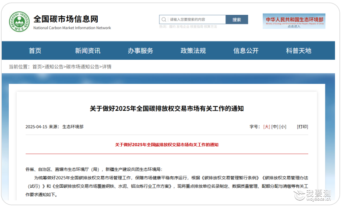Open the 新闻资讯 navigation tab

click(88, 51)
